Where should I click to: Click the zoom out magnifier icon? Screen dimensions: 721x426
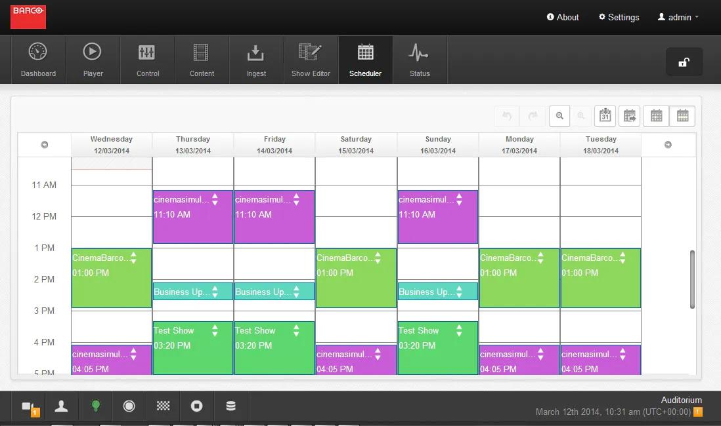point(559,116)
